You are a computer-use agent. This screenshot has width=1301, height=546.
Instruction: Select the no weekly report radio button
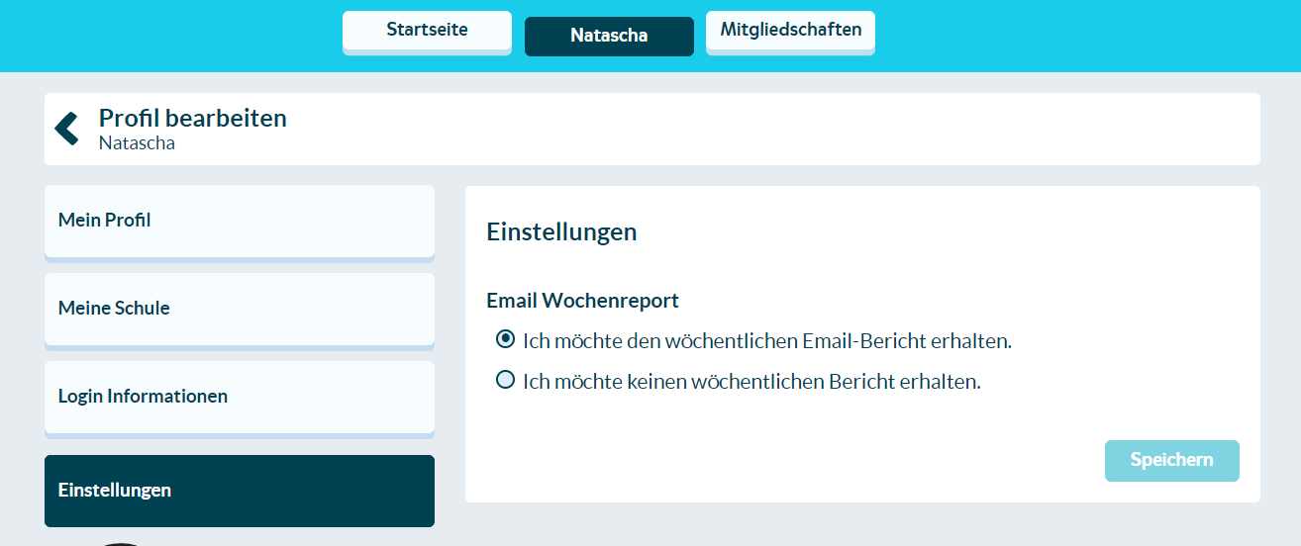(x=506, y=380)
